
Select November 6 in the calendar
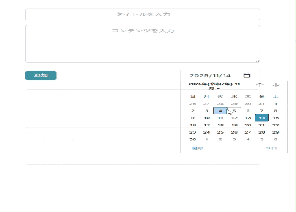click(248, 111)
